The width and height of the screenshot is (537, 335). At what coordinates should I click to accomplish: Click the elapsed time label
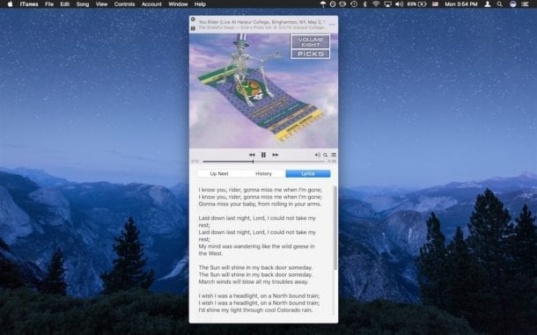tap(195, 161)
